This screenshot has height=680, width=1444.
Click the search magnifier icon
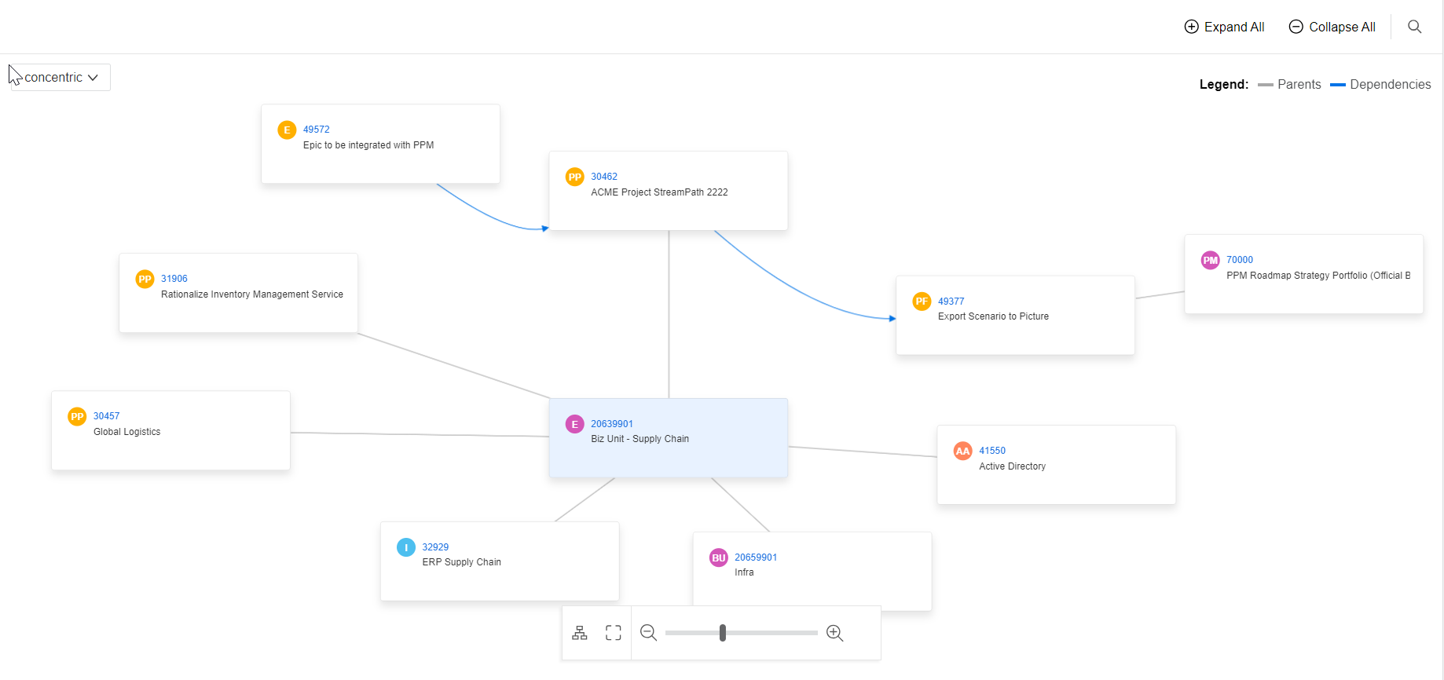click(1414, 27)
